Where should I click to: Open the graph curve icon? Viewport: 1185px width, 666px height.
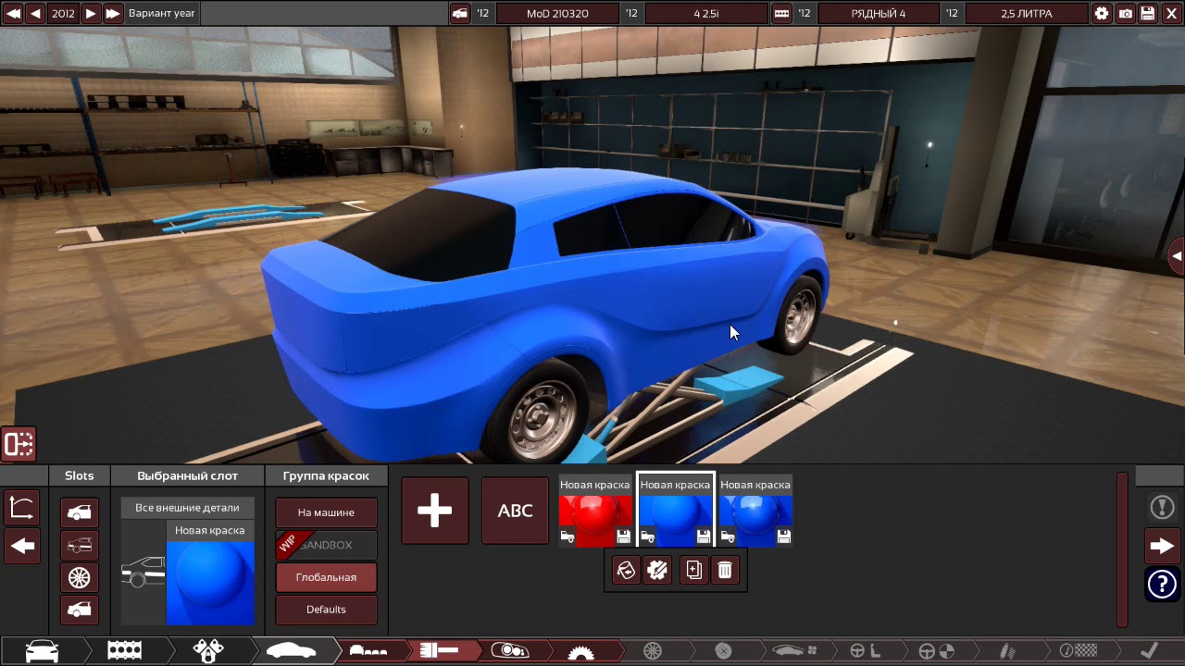(x=22, y=508)
